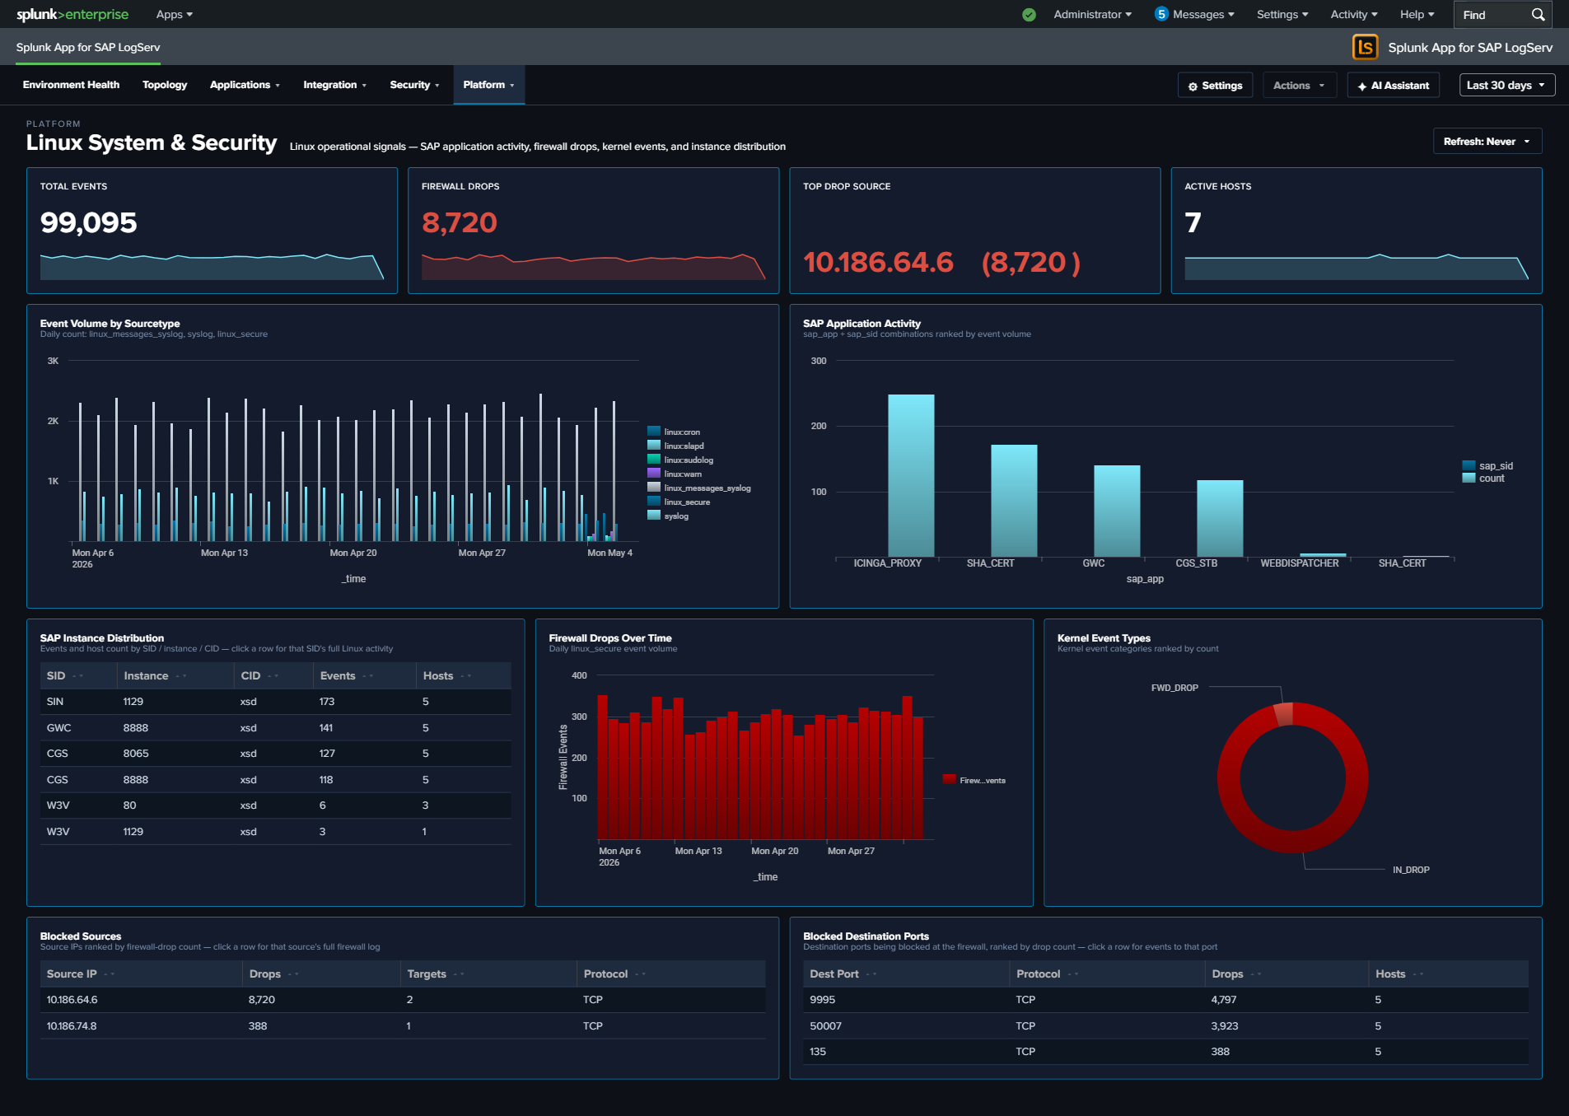Click sort icon on Blocked Sources Protocol column
The image size is (1569, 1116).
click(640, 974)
